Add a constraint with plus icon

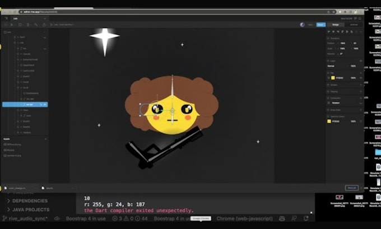coord(361,98)
